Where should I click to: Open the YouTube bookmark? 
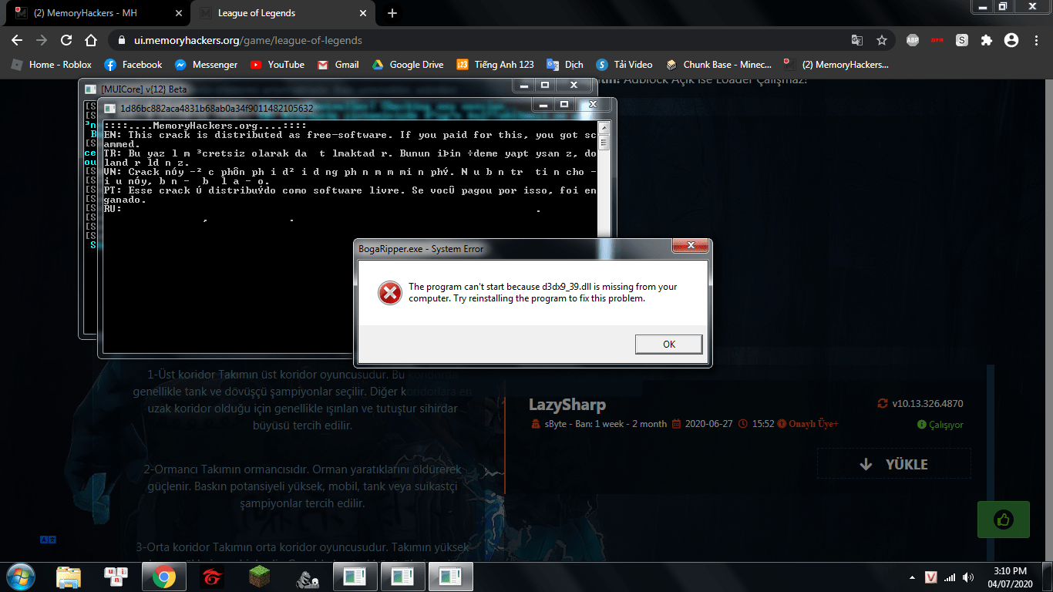(278, 65)
